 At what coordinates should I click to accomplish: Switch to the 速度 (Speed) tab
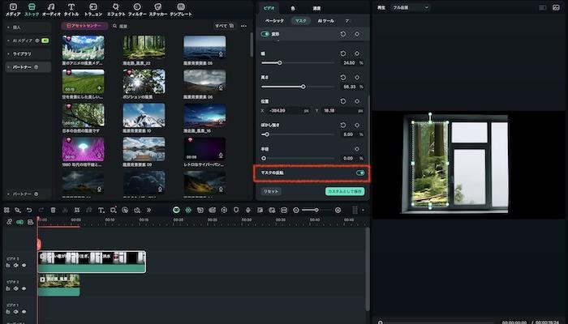point(316,7)
